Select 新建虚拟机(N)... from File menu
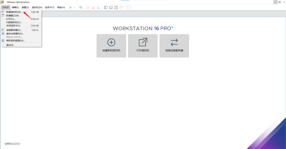 click(21, 12)
